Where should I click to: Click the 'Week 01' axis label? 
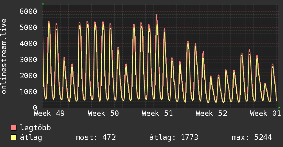[x=265, y=113]
